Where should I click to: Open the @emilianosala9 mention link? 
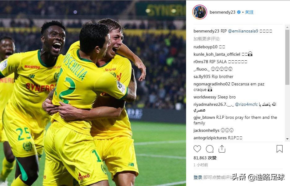click(x=243, y=31)
